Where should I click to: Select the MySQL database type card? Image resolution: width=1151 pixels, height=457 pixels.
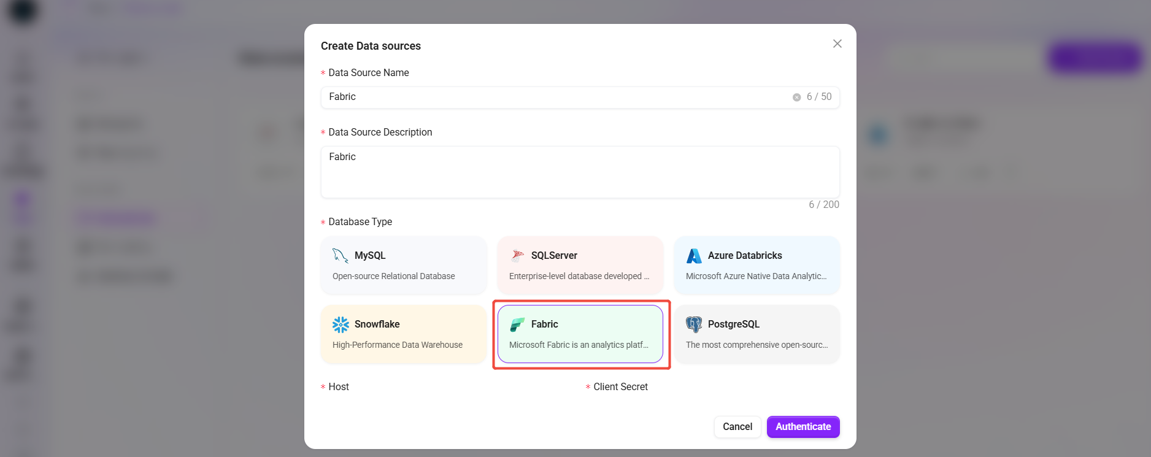[404, 266]
